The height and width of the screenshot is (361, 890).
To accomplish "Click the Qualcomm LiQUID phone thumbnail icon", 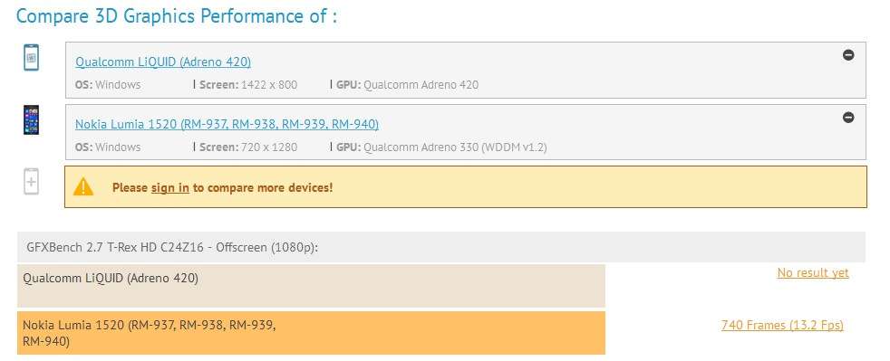I will (31, 58).
